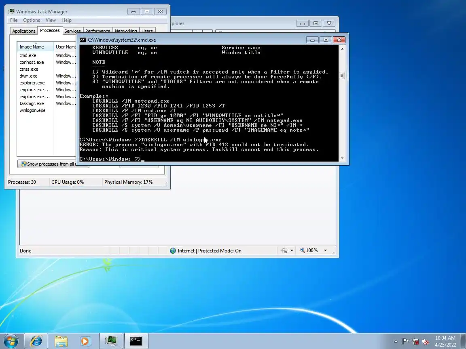Open Action Center flag icon
The image size is (466, 349).
[405, 342]
